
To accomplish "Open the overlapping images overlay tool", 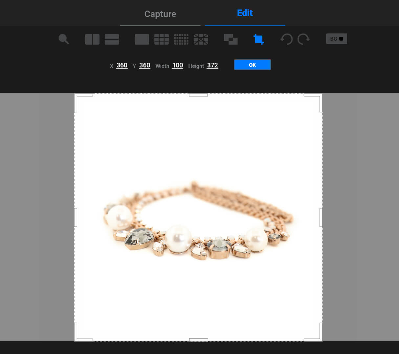I will coord(231,39).
